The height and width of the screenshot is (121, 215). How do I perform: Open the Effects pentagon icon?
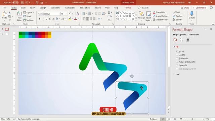pyautogui.click(x=181, y=40)
